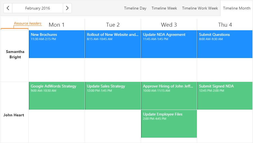This screenshot has height=143, width=253.
Task: Switch to Timeline Work Week view
Action: [x=200, y=8]
